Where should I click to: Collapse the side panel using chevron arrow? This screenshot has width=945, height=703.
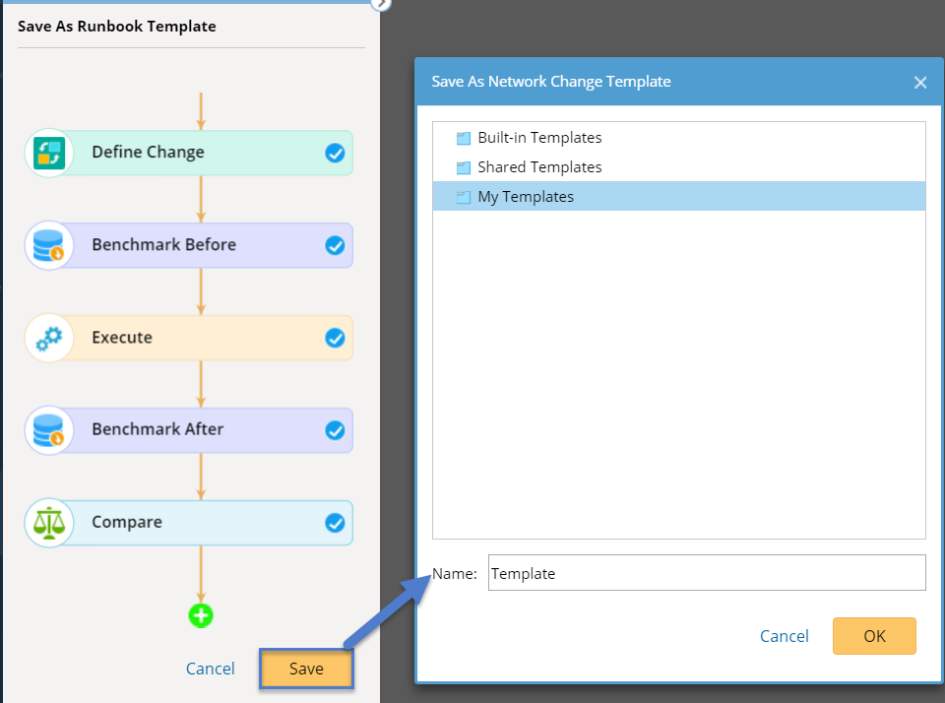[381, 3]
